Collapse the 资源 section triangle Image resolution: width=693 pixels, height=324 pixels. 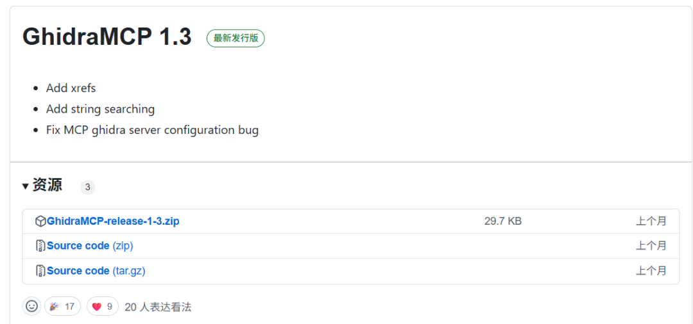(x=26, y=186)
